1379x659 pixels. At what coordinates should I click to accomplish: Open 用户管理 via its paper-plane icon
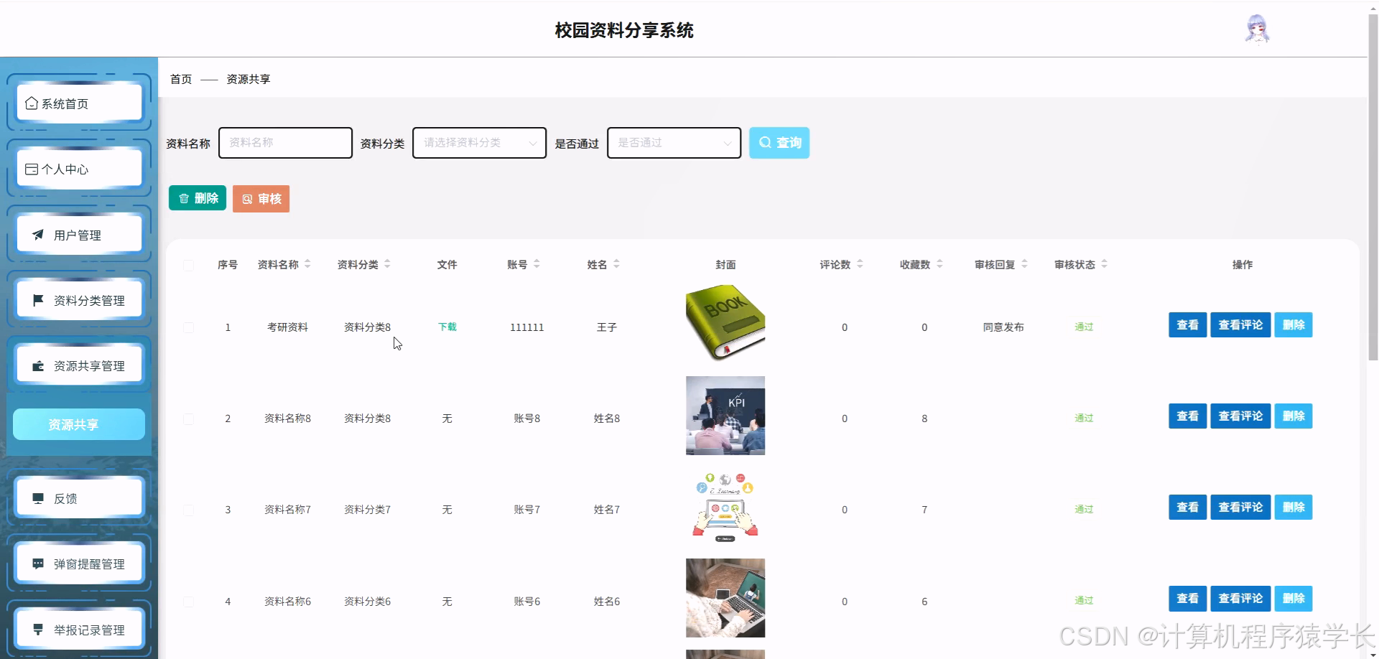coord(39,234)
